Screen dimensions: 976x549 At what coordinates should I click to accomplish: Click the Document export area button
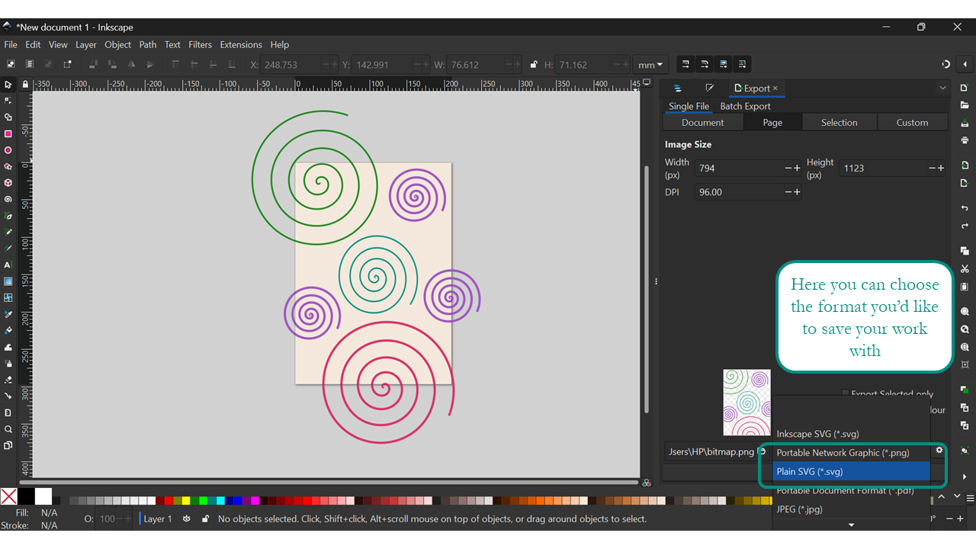[703, 123]
